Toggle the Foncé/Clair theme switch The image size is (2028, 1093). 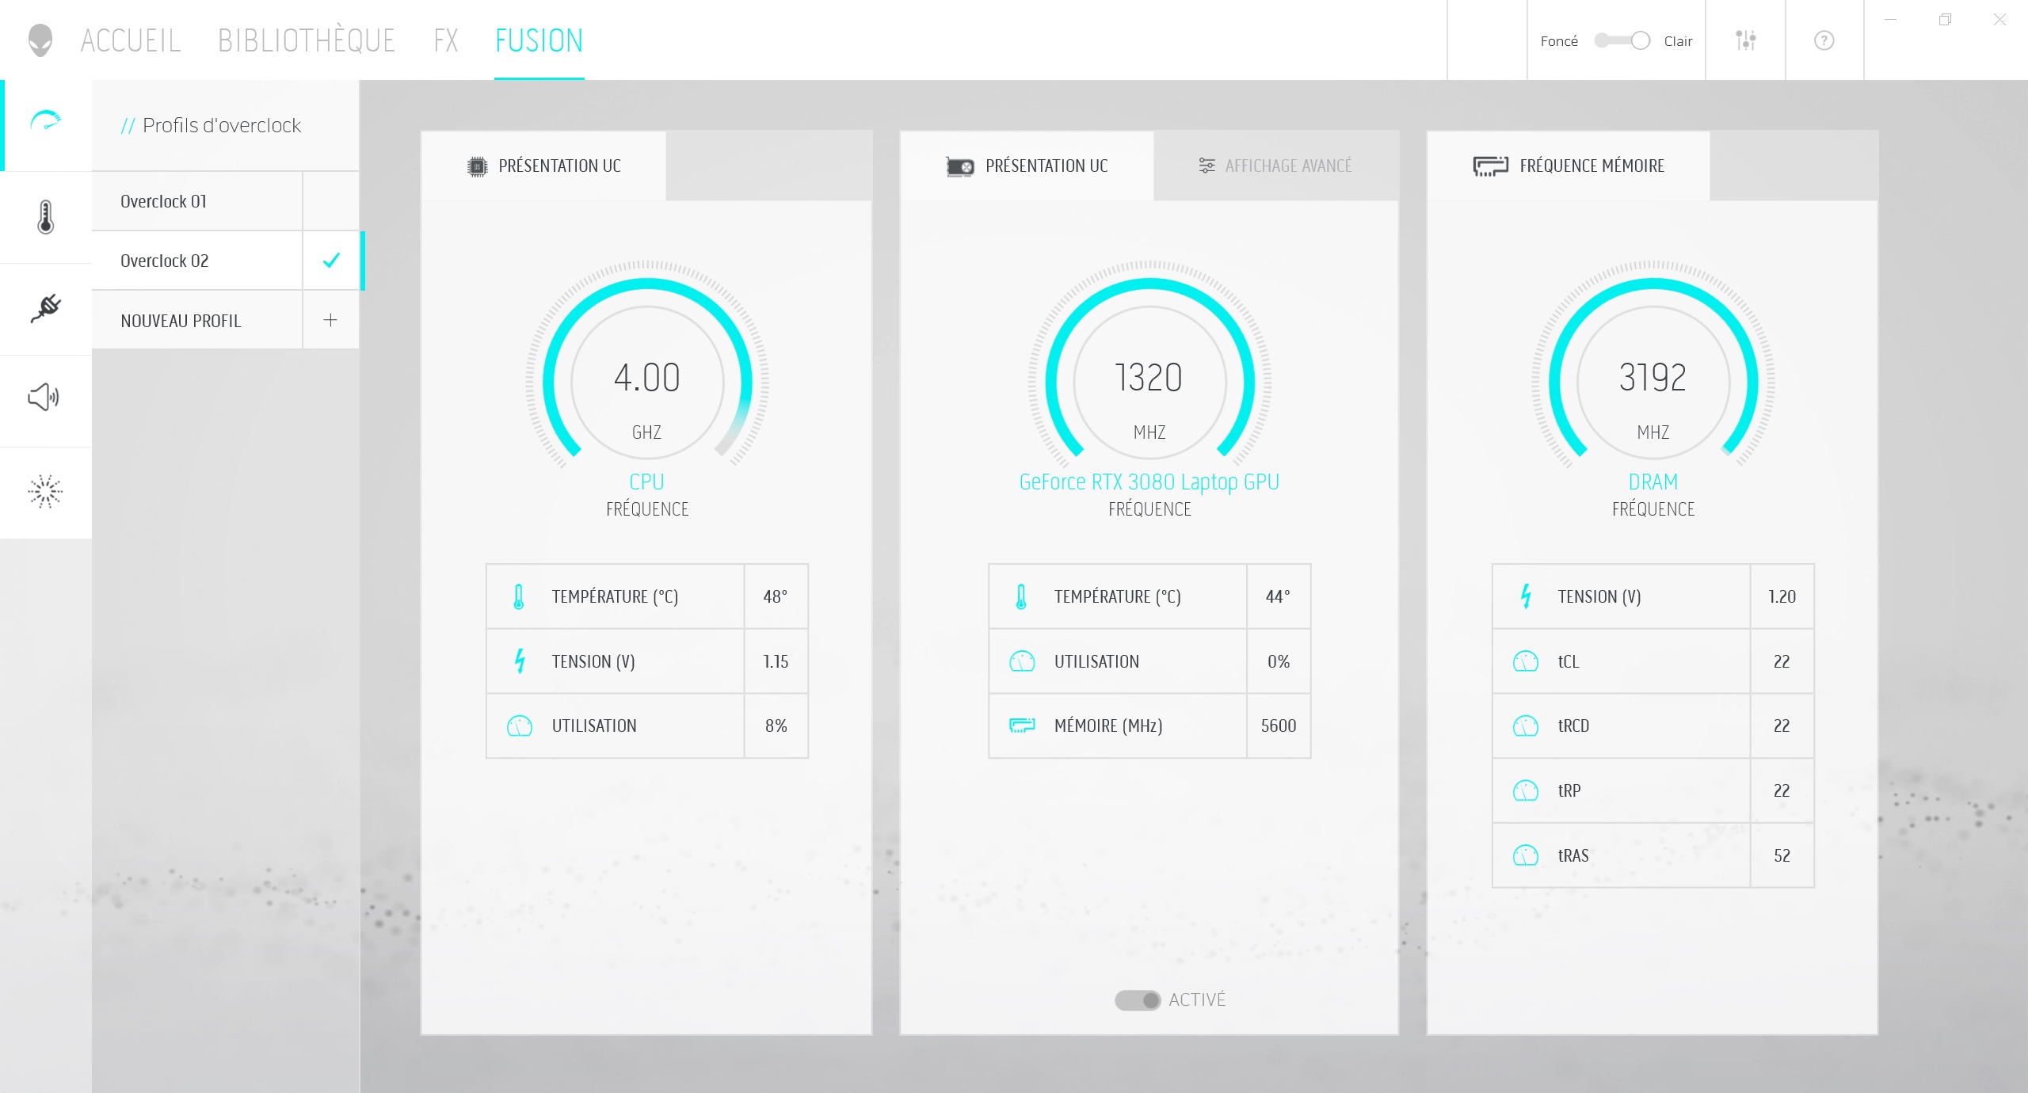1622,40
